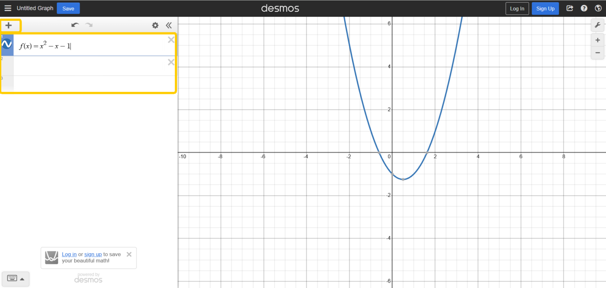Screen dimensions: 606x288
Task: Click the Log in link in the notice
Action: pos(69,254)
